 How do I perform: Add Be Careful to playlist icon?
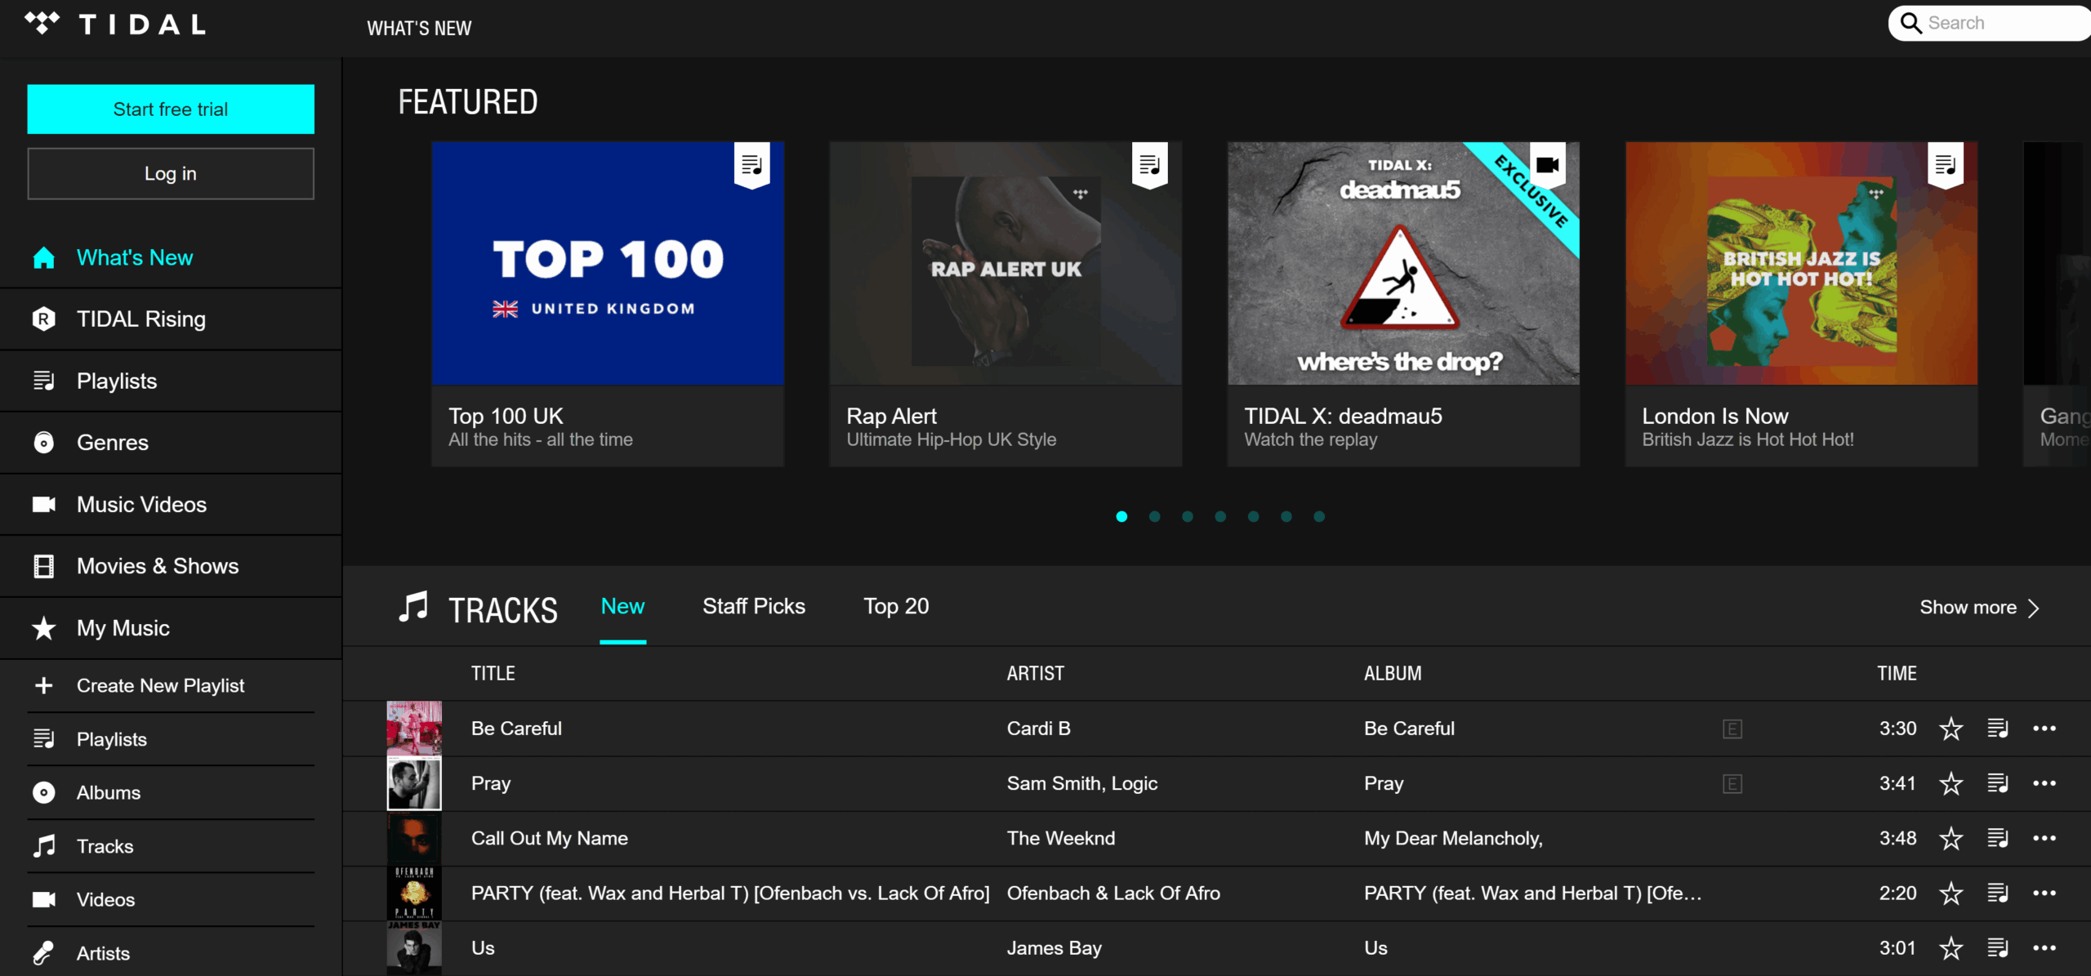[x=1998, y=729]
